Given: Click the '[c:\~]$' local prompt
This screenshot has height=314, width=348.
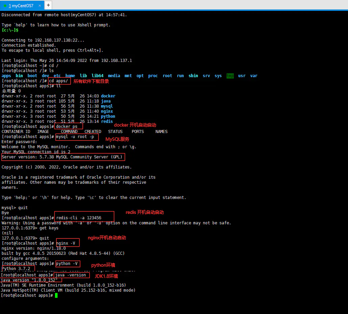Looking at the screenshot, I should tap(10, 30).
